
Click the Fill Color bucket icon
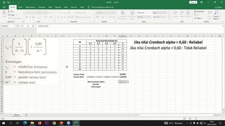46,17
